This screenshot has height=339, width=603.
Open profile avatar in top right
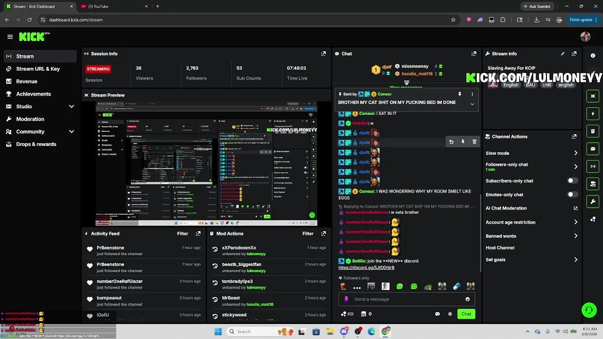[586, 37]
